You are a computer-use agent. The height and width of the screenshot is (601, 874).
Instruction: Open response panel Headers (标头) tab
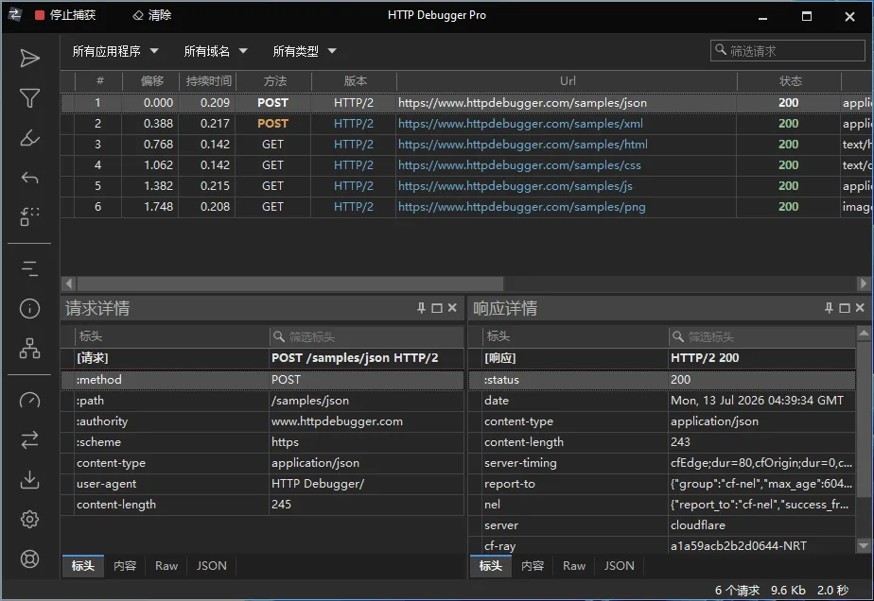tap(491, 566)
